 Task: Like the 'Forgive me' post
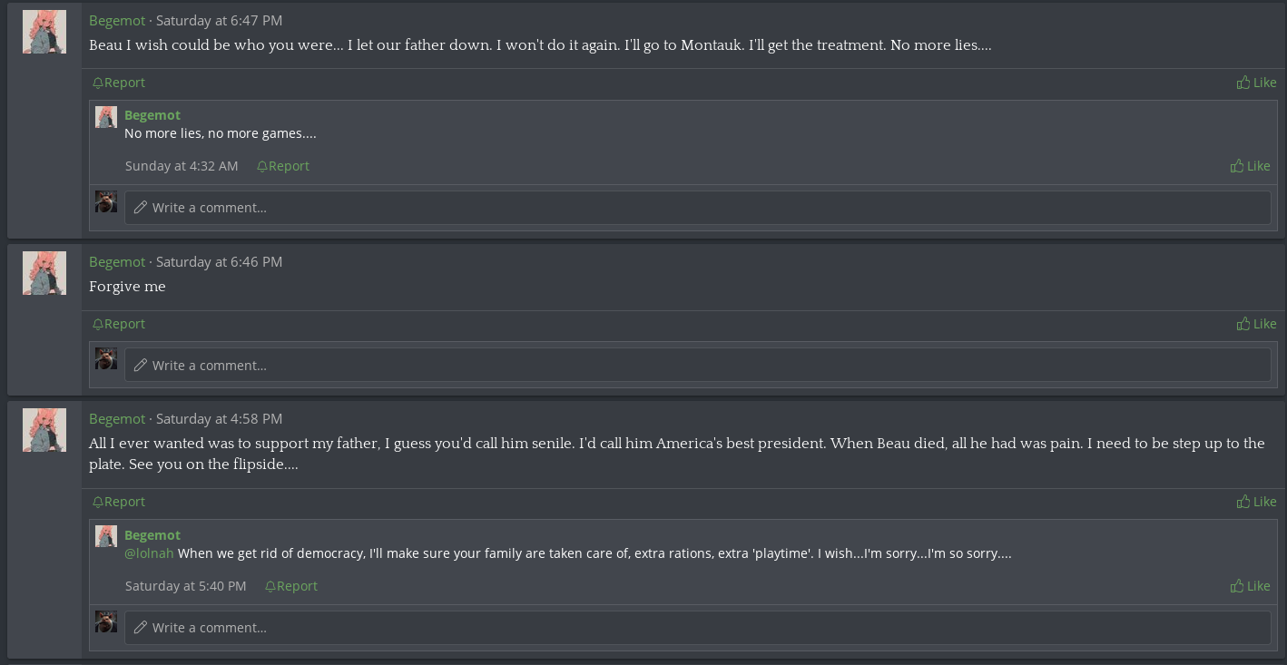click(1256, 324)
